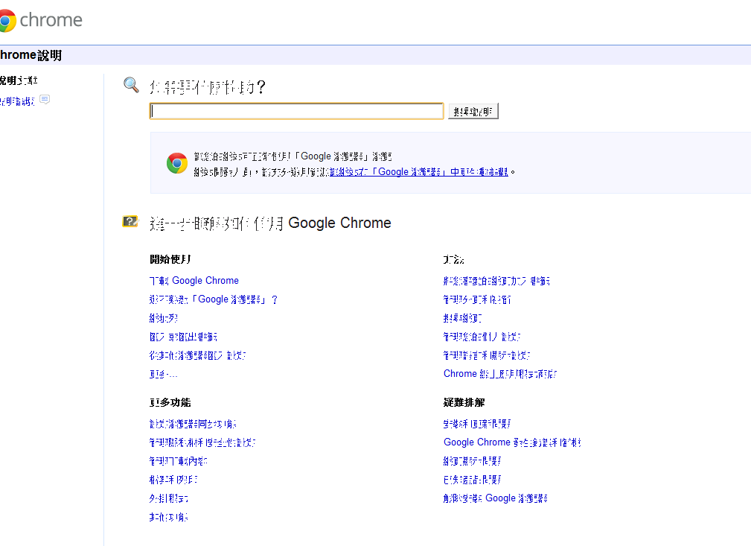Open the first link under 更多功能
The height and width of the screenshot is (546, 751).
pos(193,424)
